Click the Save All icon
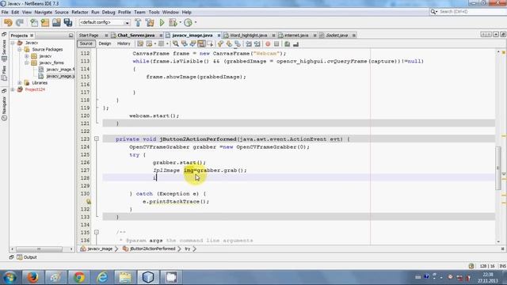Image resolution: width=507 pixels, height=285 pixels. coord(68,23)
